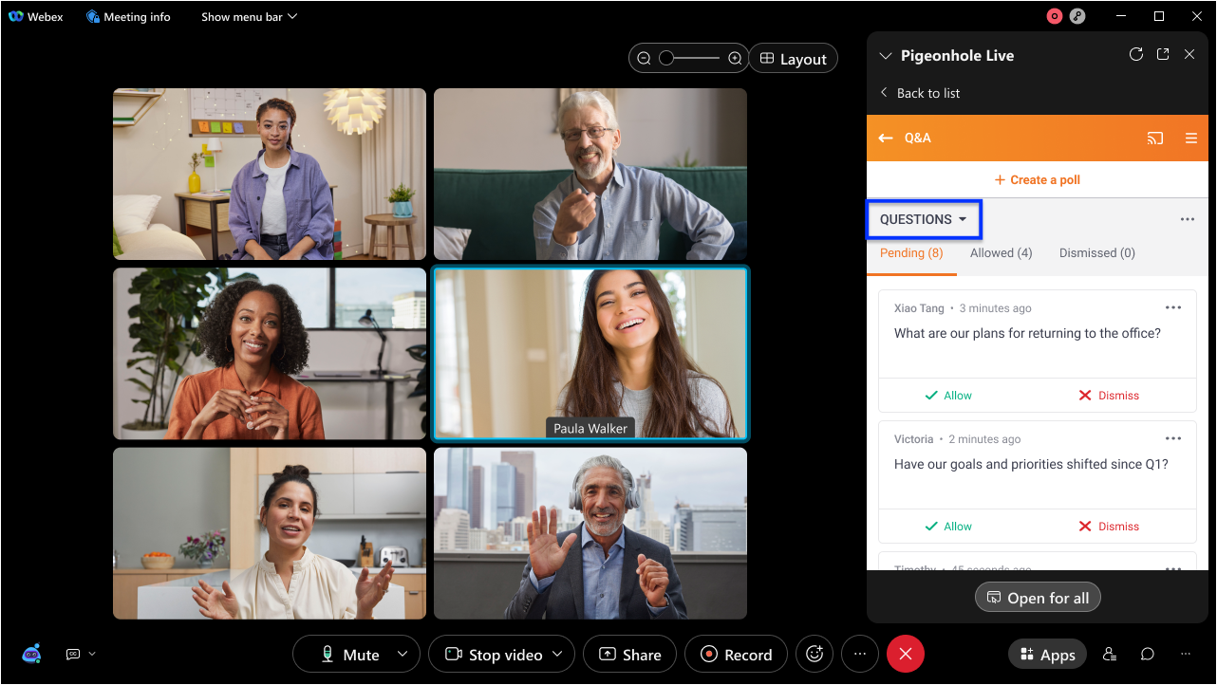Open the Apps panel
The height and width of the screenshot is (685, 1217).
coord(1047,655)
